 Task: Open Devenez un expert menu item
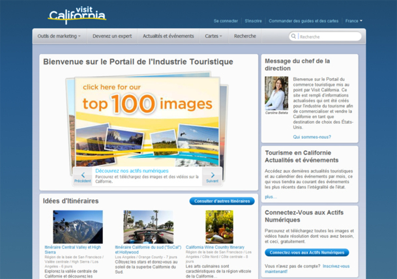point(111,36)
